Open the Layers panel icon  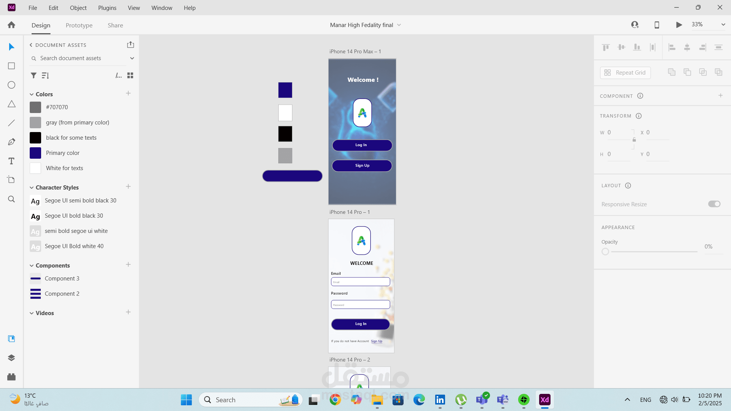pos(11,358)
